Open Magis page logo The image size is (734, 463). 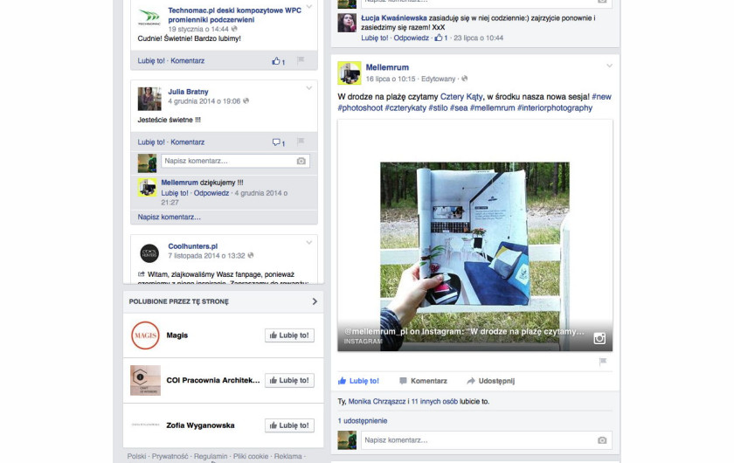145,335
